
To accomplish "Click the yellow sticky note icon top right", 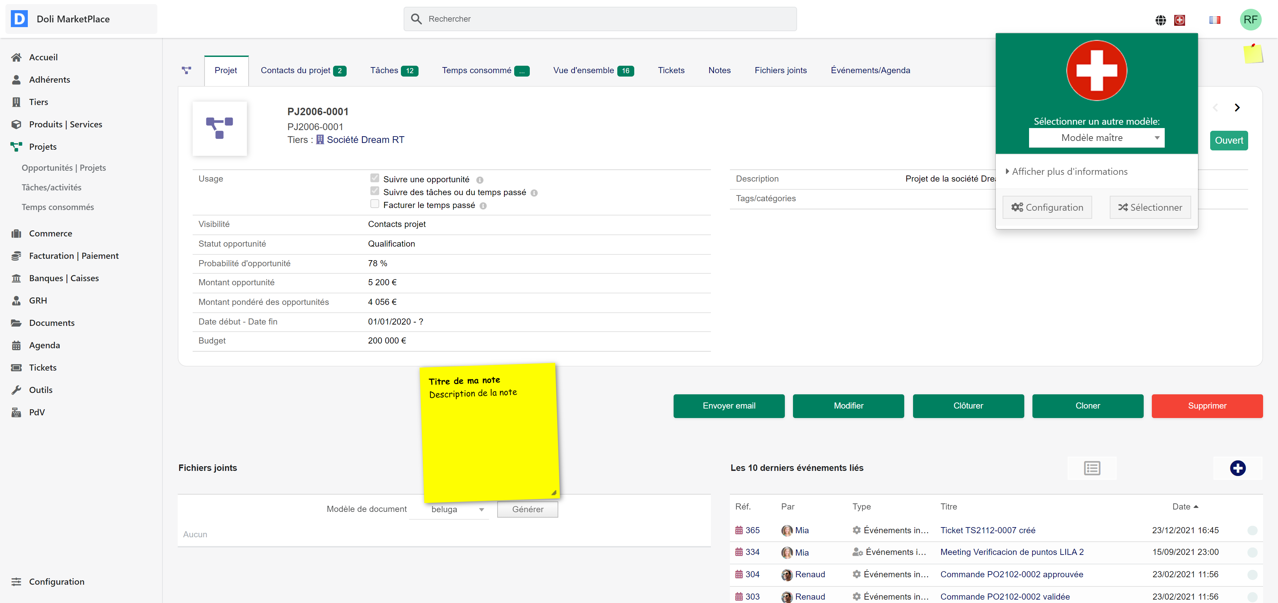I will 1253,54.
